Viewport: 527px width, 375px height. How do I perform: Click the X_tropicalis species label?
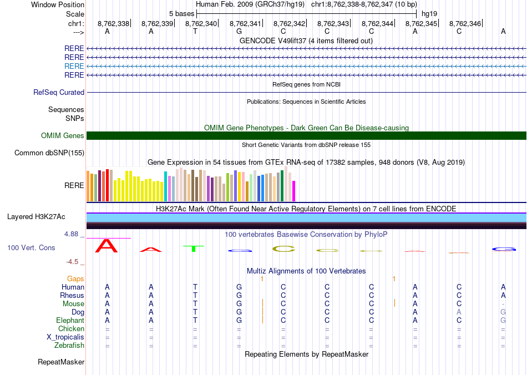tap(65, 337)
